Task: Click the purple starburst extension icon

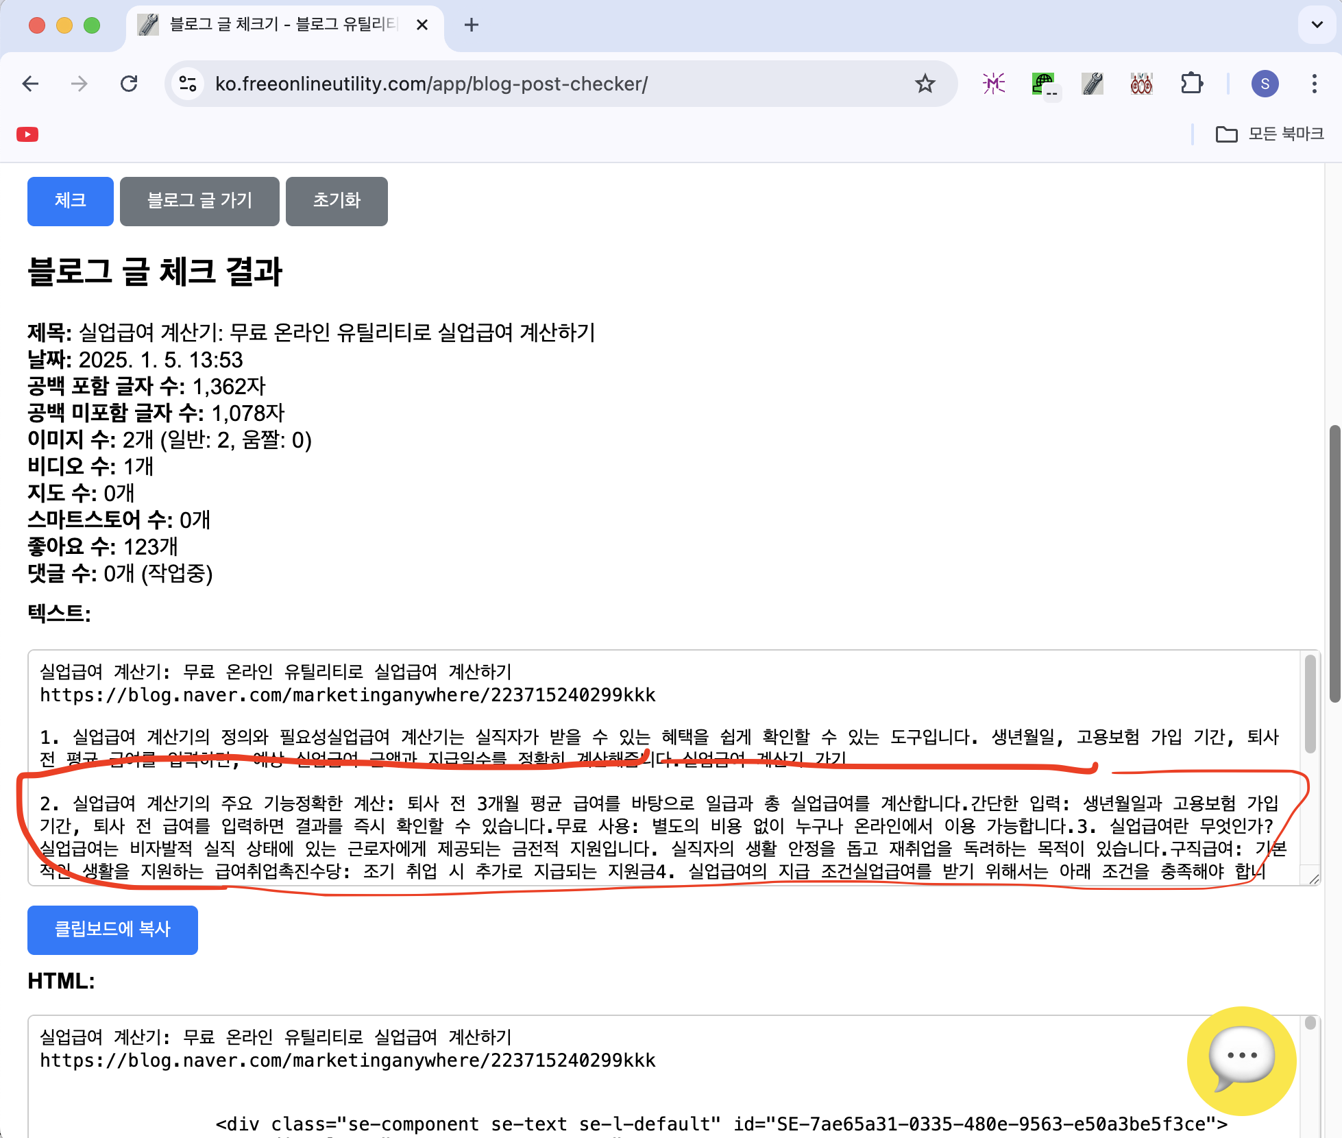Action: coord(993,84)
